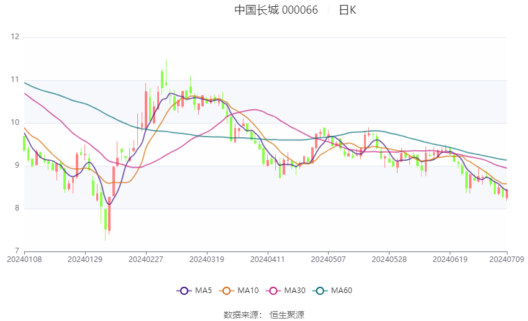Click y-axis value label 12
Screen dimensions: 528x321
pos(15,37)
